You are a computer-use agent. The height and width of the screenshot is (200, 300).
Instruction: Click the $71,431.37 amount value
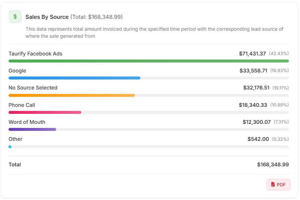click(x=252, y=54)
